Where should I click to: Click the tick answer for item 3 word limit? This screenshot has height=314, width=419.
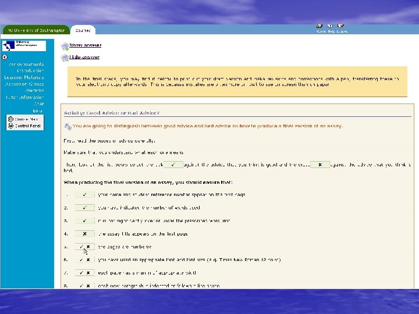85,220
